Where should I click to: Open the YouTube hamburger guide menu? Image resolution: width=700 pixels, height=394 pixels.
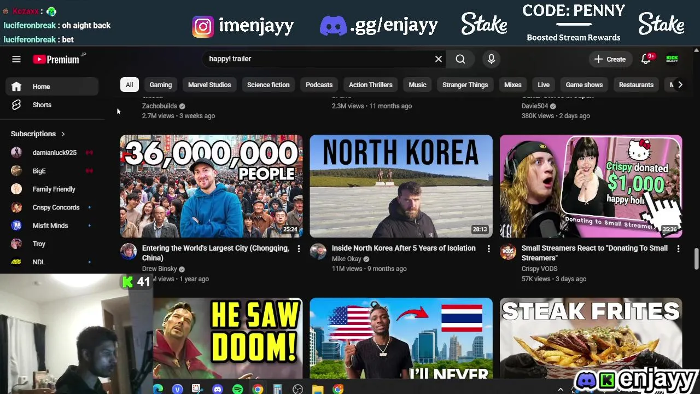16,59
